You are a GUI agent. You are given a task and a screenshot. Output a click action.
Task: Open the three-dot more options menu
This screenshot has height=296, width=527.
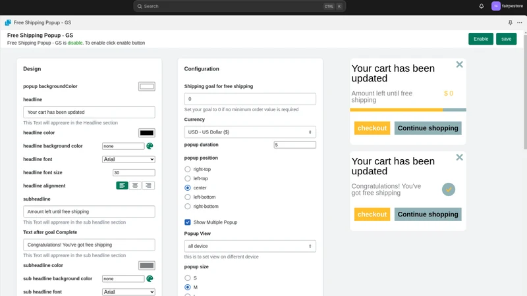[x=520, y=22]
